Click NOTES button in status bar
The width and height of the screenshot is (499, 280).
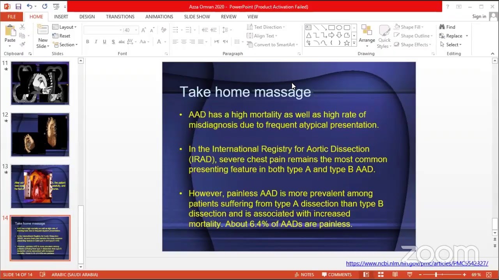pyautogui.click(x=304, y=275)
